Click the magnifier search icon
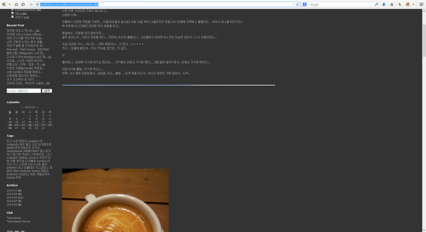 click(x=376, y=4)
